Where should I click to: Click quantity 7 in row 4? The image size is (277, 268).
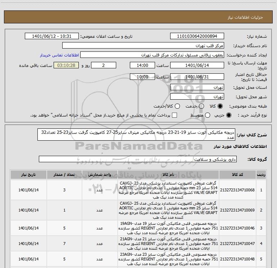point(64,244)
